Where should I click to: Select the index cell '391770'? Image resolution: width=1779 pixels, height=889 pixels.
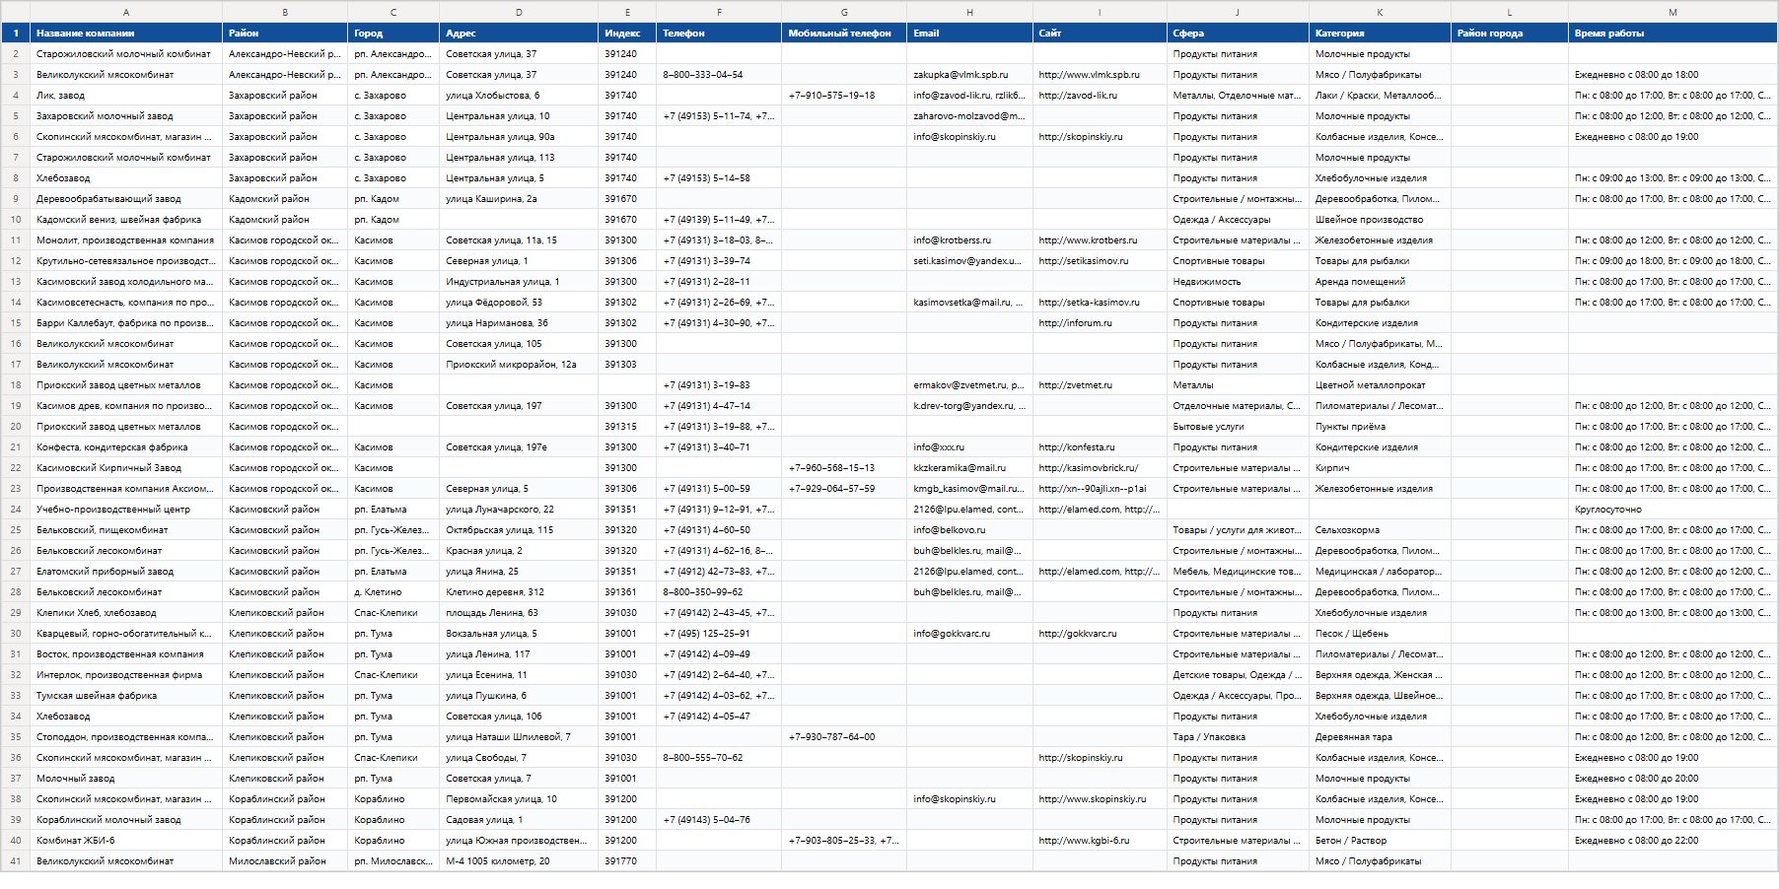coord(627,861)
